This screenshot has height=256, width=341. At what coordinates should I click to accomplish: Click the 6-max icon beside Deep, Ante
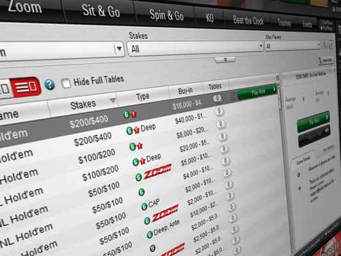click(x=150, y=235)
